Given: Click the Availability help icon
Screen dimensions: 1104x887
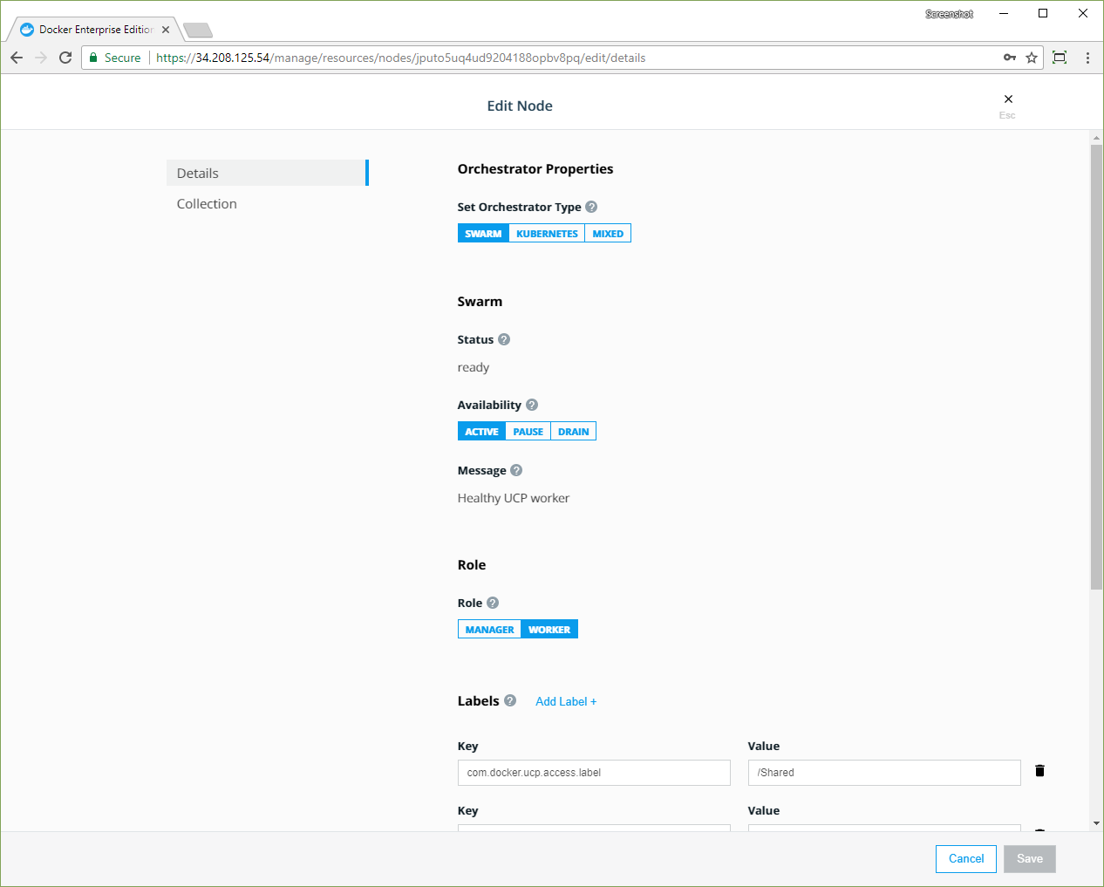Looking at the screenshot, I should pos(532,405).
